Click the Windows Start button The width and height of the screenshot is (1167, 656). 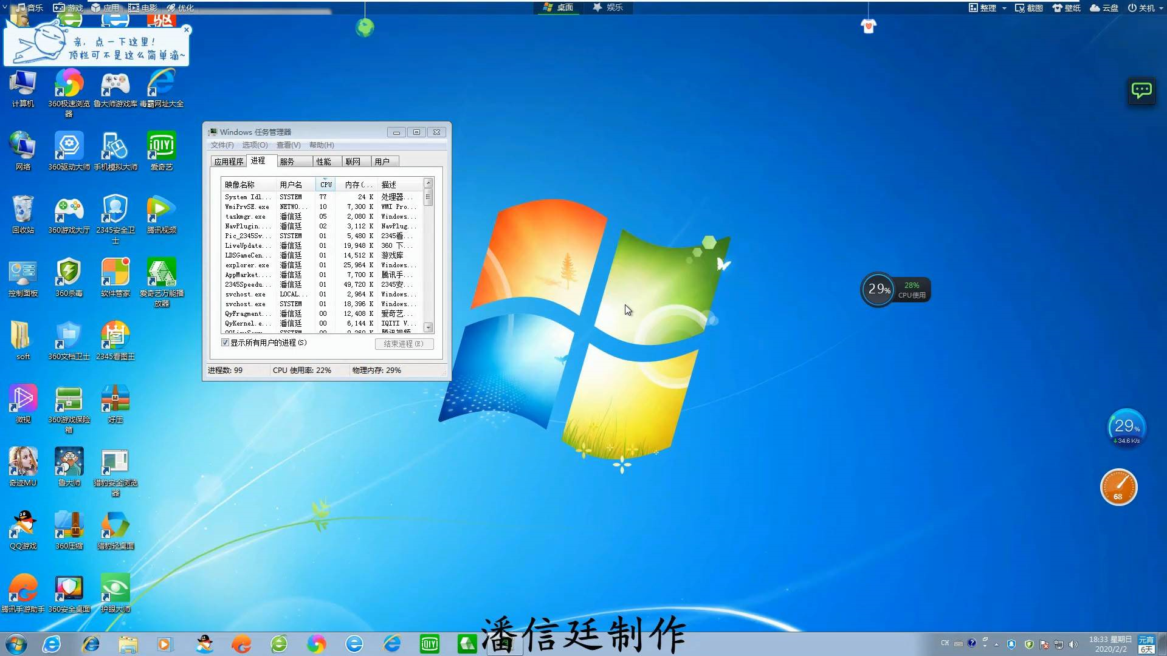[x=16, y=644]
